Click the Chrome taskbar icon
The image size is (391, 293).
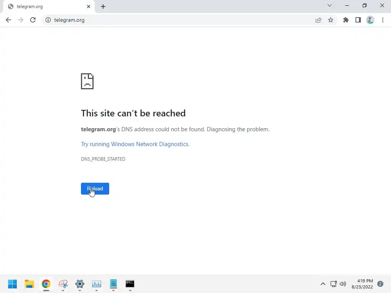pos(46,284)
